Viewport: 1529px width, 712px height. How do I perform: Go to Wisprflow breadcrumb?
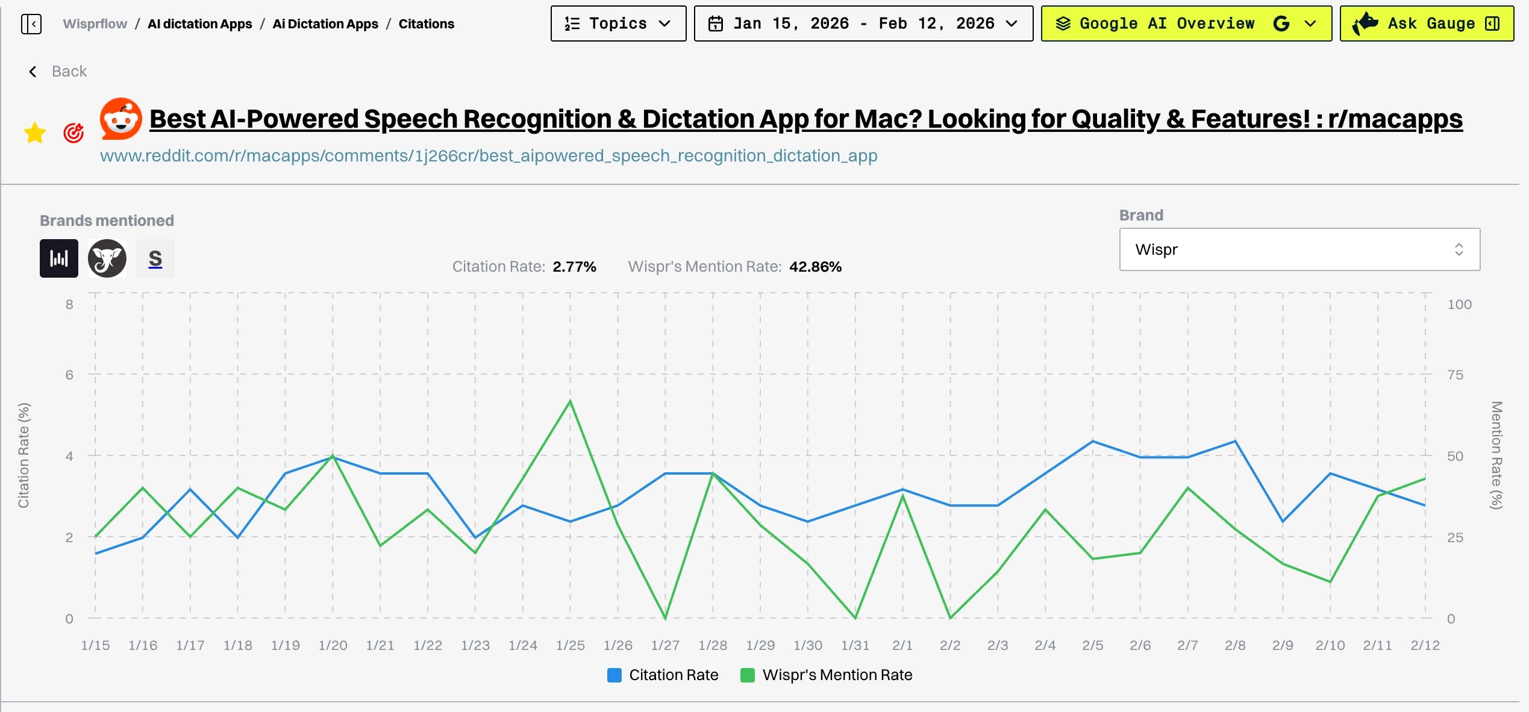tap(95, 24)
